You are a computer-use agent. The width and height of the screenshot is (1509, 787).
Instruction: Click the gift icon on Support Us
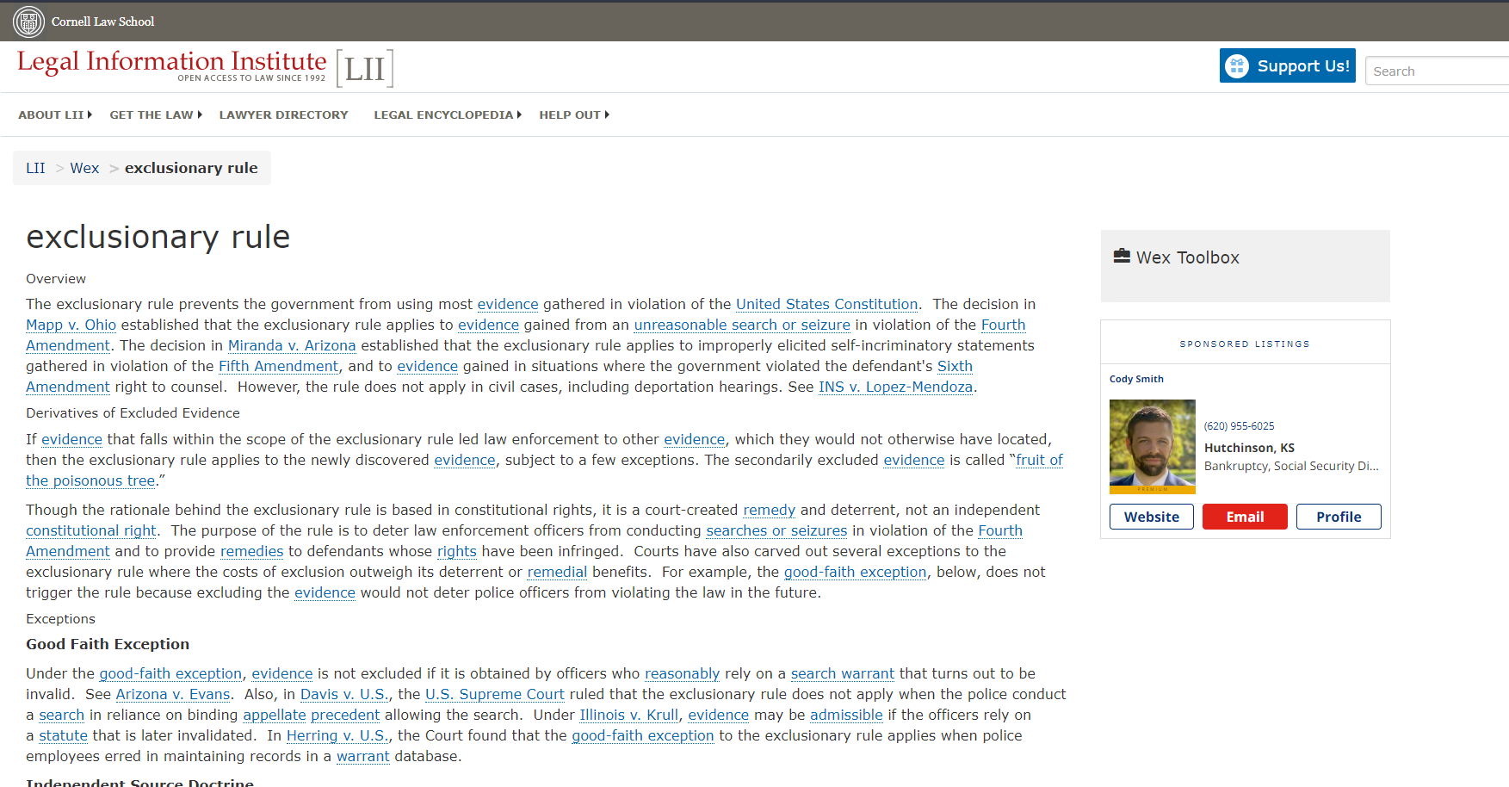1237,66
